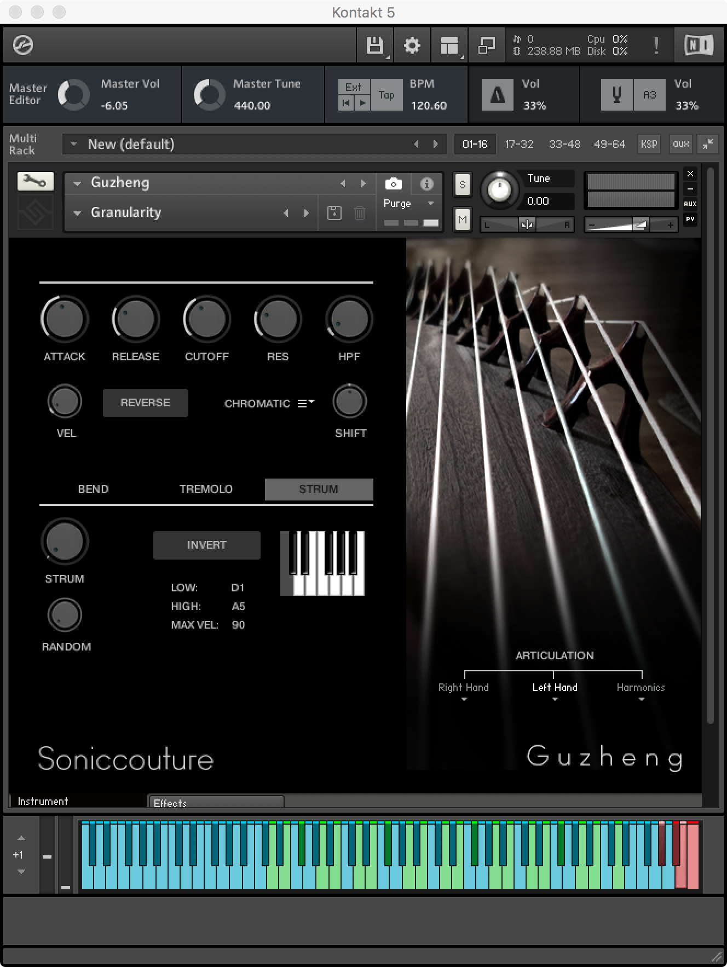The height and width of the screenshot is (967, 727).
Task: Click the Master Vol knob
Action: [73, 95]
